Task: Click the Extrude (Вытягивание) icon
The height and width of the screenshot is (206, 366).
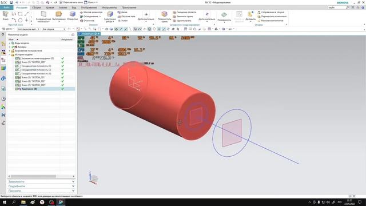Action: (x=58, y=14)
